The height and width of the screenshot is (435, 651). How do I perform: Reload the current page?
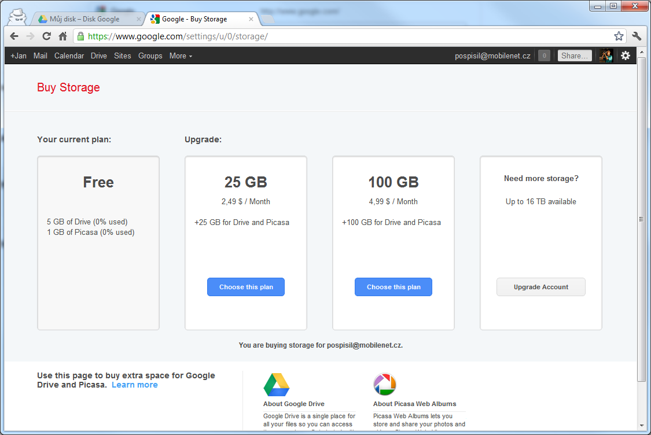pyautogui.click(x=46, y=36)
